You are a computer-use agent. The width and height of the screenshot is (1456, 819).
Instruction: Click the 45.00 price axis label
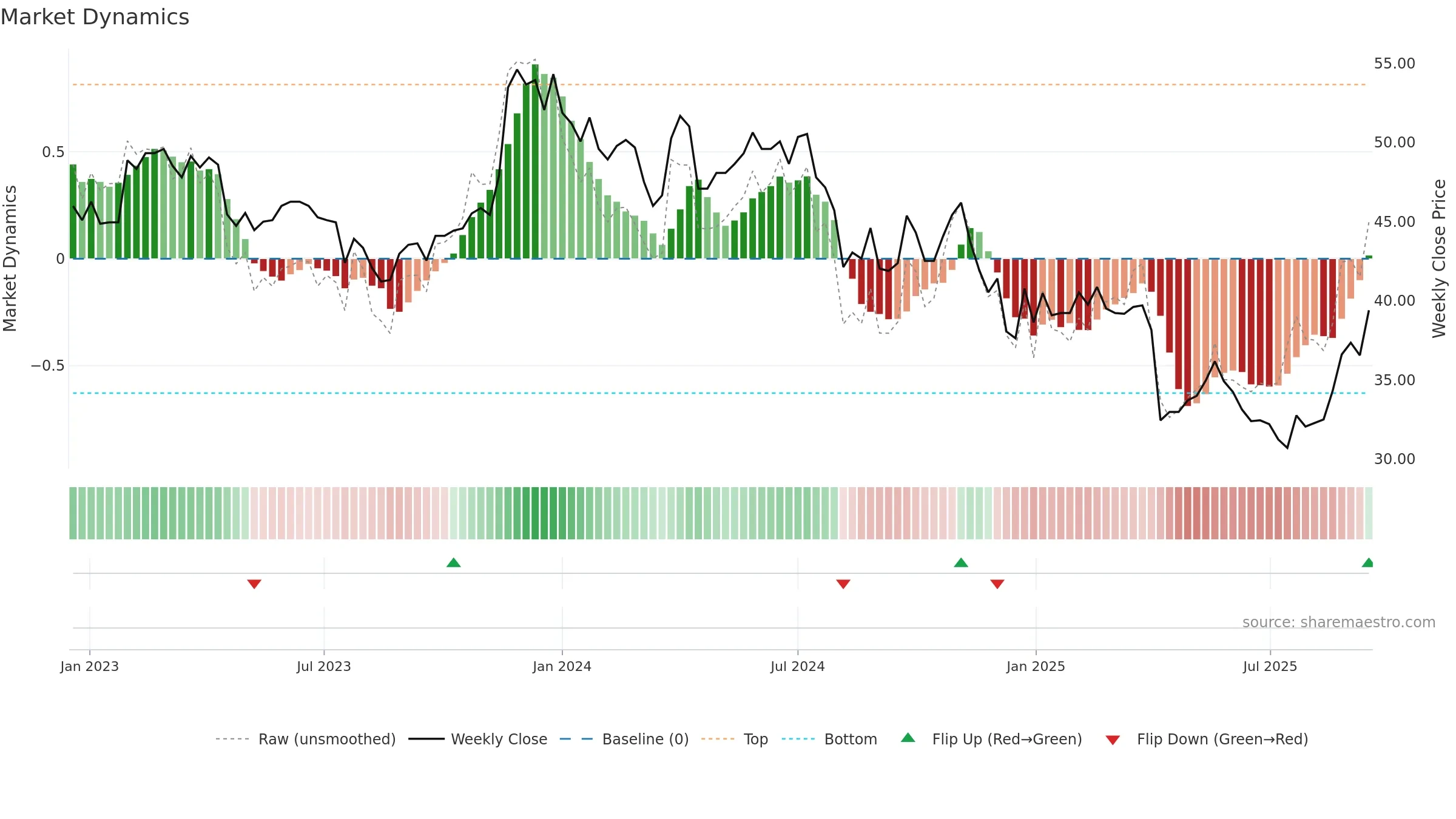pos(1395,221)
